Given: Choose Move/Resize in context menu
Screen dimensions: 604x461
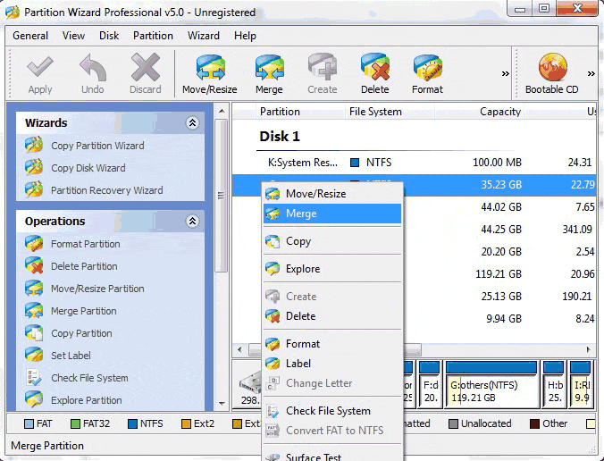Looking at the screenshot, I should [x=332, y=194].
